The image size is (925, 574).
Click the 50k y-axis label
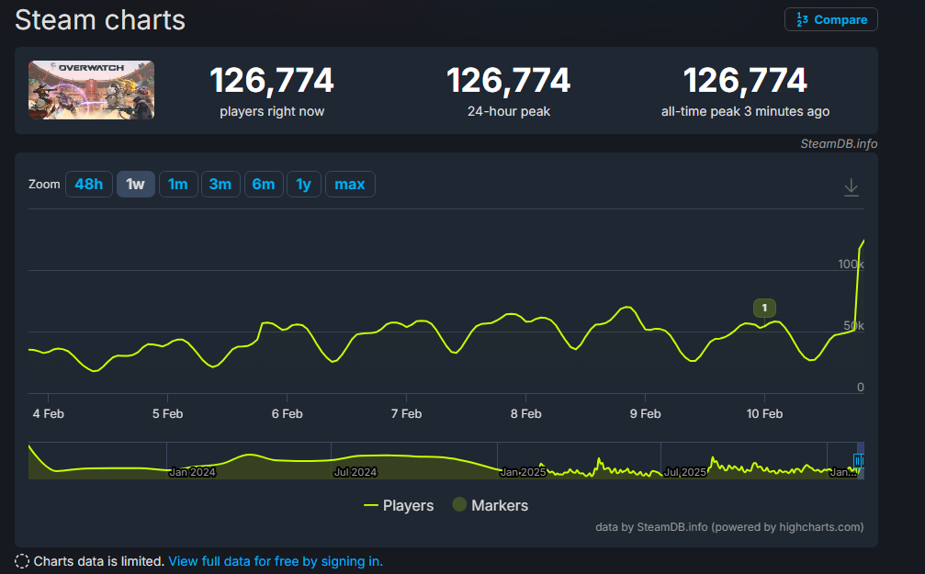coord(853,326)
